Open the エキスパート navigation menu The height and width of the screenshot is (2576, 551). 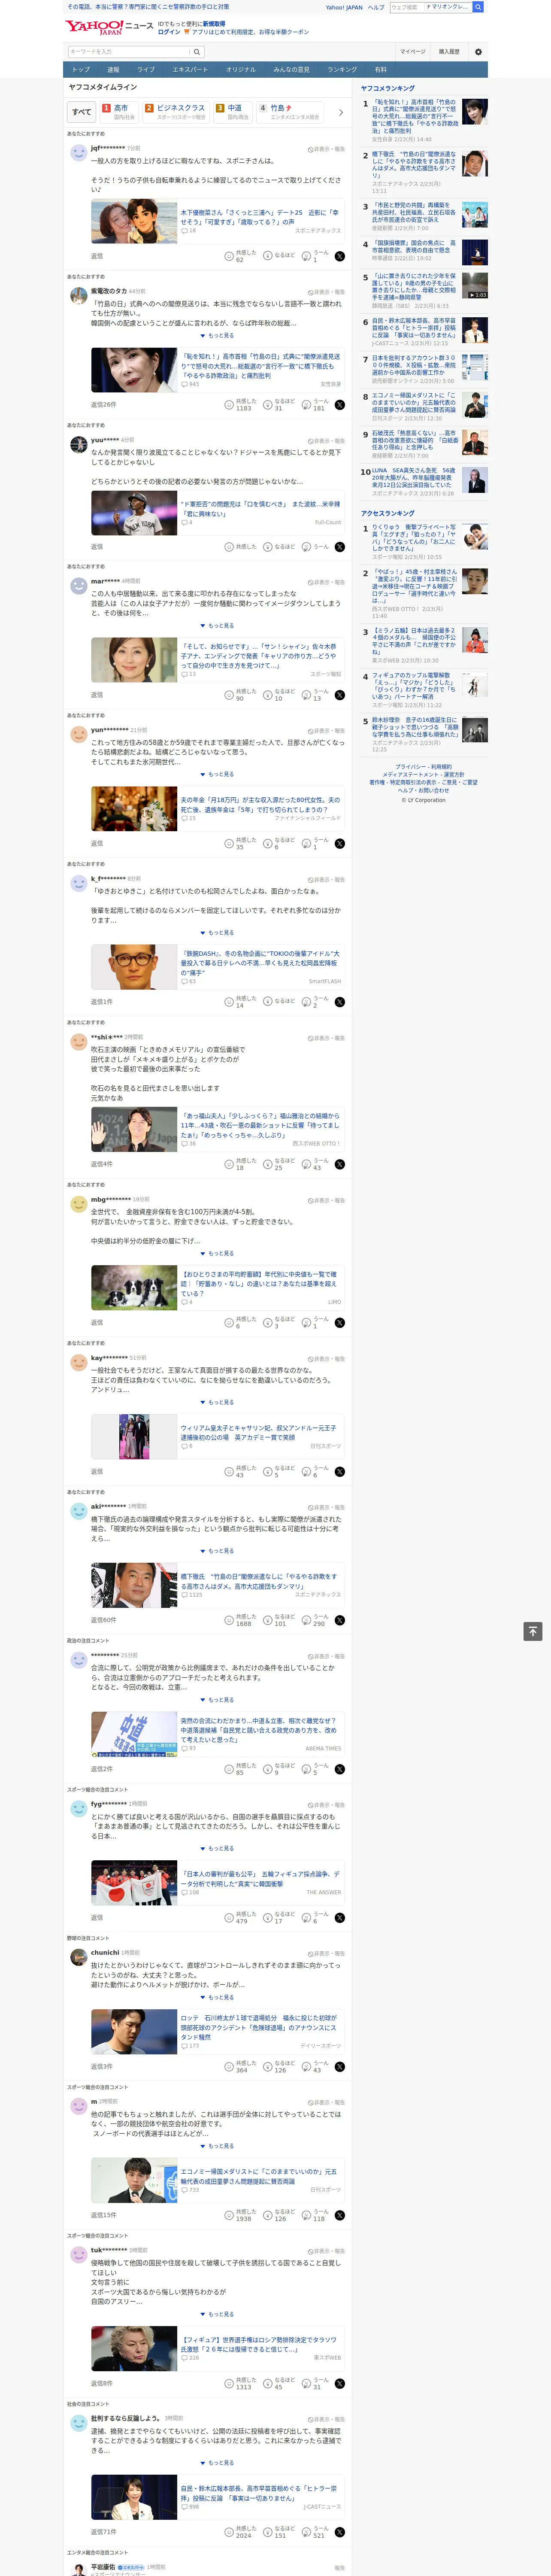190,70
